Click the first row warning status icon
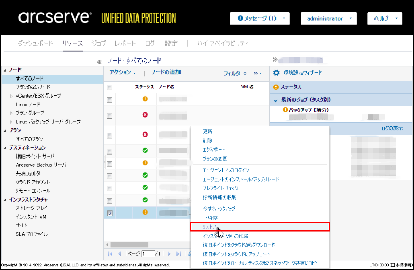This screenshot has height=270, width=414. 145,99
